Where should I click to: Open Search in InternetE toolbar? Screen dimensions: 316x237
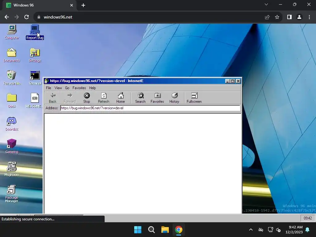coord(140,98)
